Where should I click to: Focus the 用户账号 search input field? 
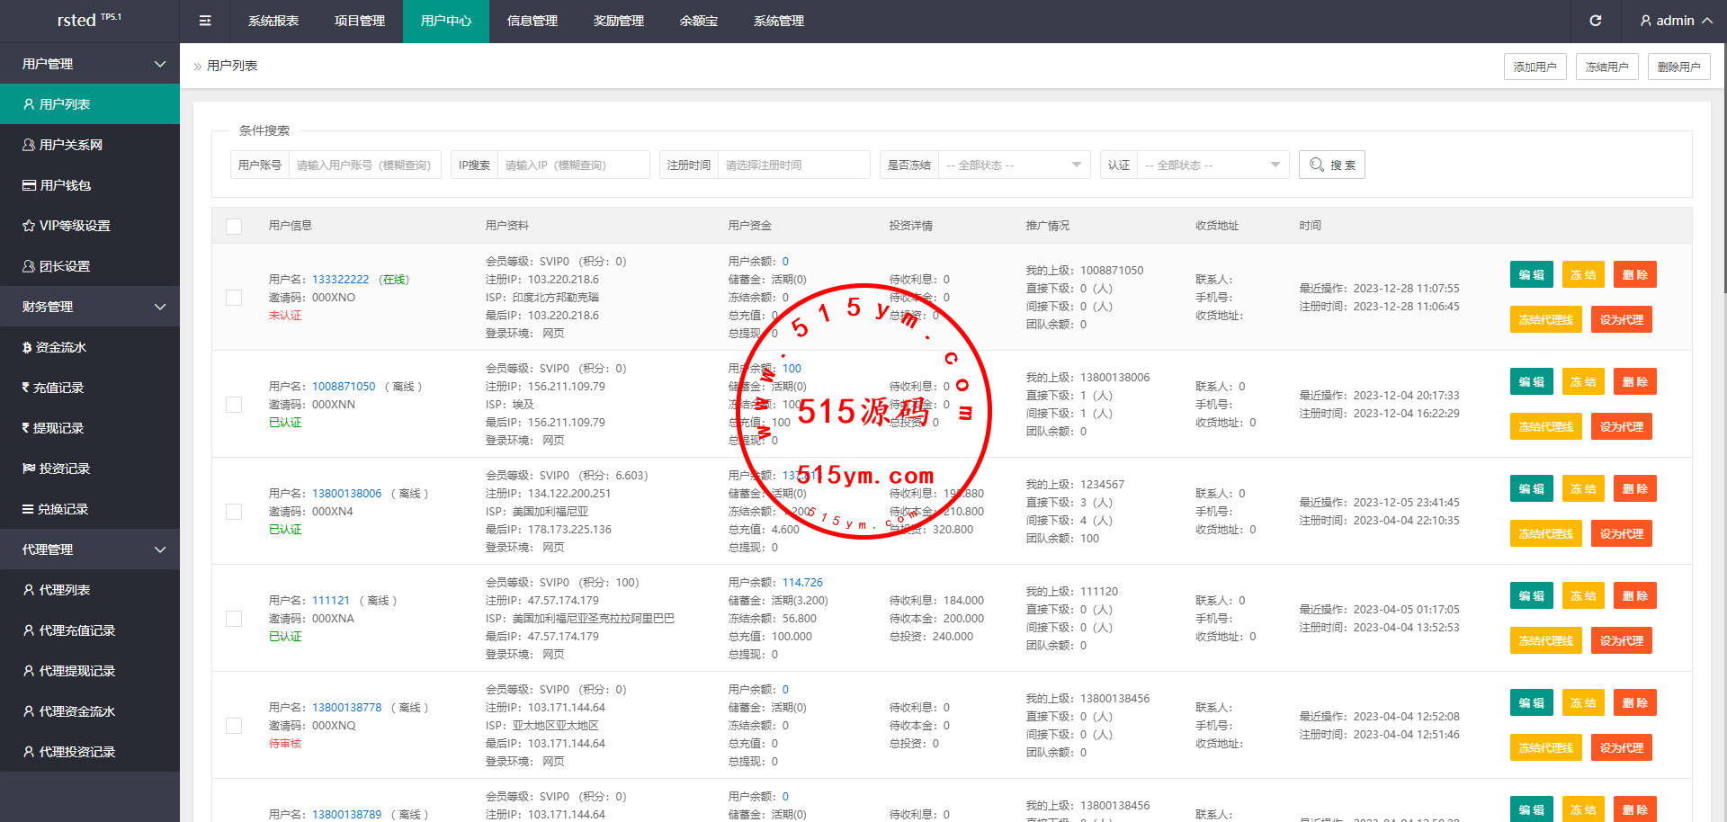point(364,165)
